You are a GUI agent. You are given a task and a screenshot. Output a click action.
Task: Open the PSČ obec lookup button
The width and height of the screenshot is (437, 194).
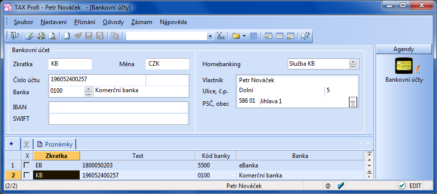tap(353, 102)
